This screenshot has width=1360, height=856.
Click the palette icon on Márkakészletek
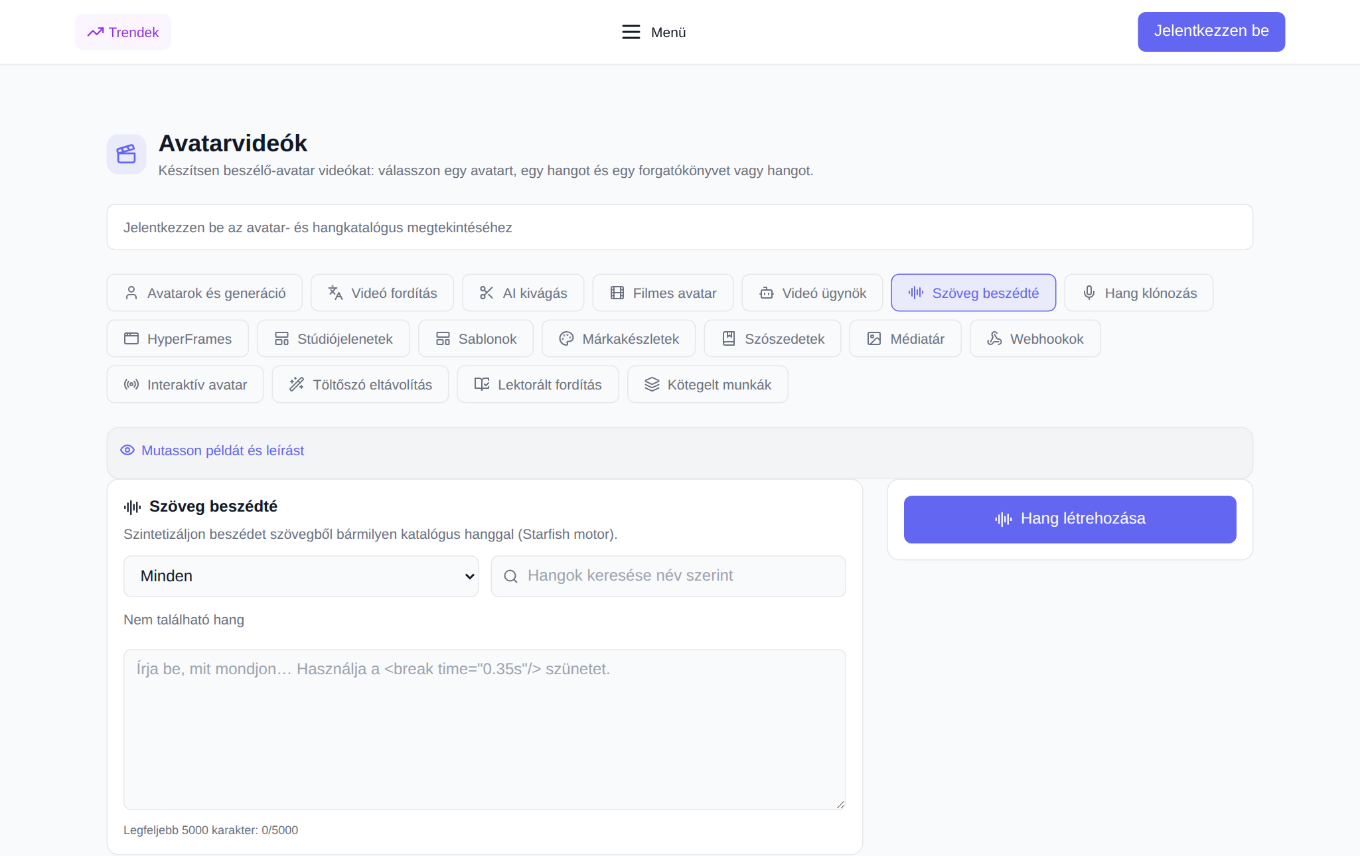point(566,338)
